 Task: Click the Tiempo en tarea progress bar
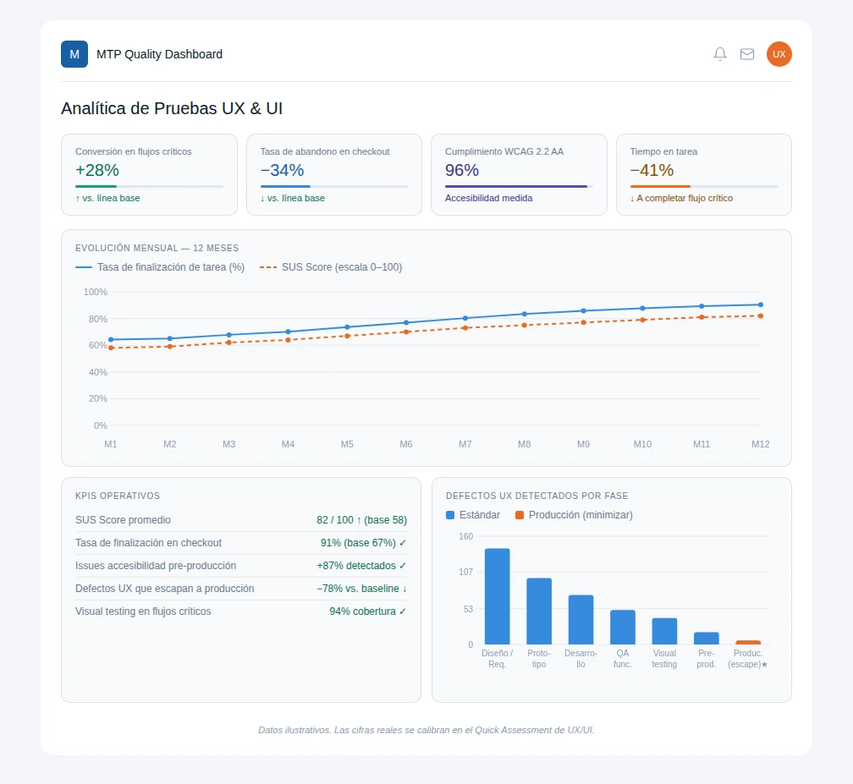click(x=703, y=186)
